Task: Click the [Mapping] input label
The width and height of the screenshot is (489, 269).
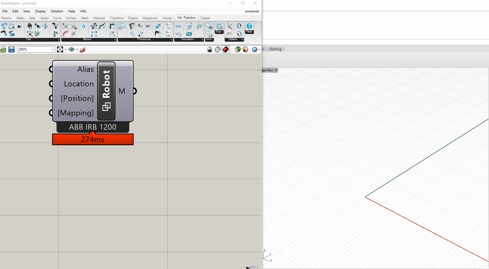Action: [x=76, y=113]
